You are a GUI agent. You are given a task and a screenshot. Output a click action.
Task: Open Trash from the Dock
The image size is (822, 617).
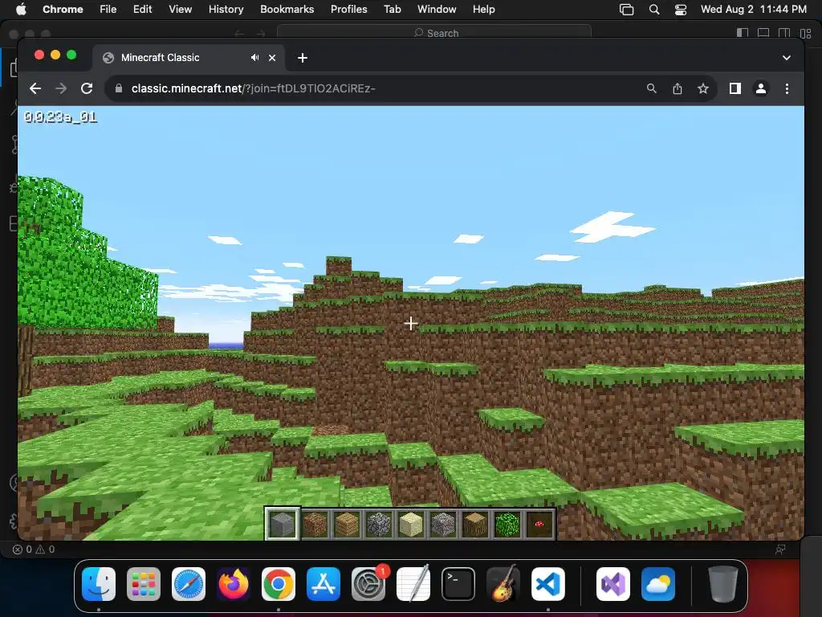pos(723,584)
